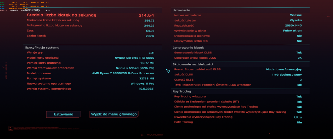Select the Maksymalna liczba klatek na sekundę label

[55, 26]
